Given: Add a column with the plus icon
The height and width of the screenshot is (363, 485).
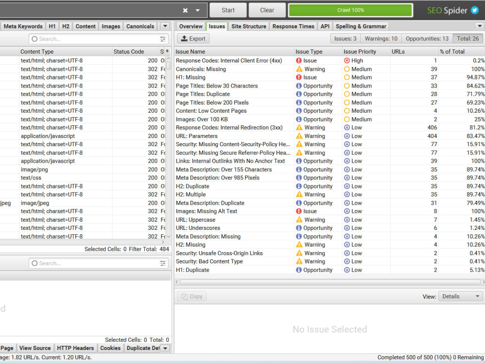Looking at the screenshot, I should (167, 51).
